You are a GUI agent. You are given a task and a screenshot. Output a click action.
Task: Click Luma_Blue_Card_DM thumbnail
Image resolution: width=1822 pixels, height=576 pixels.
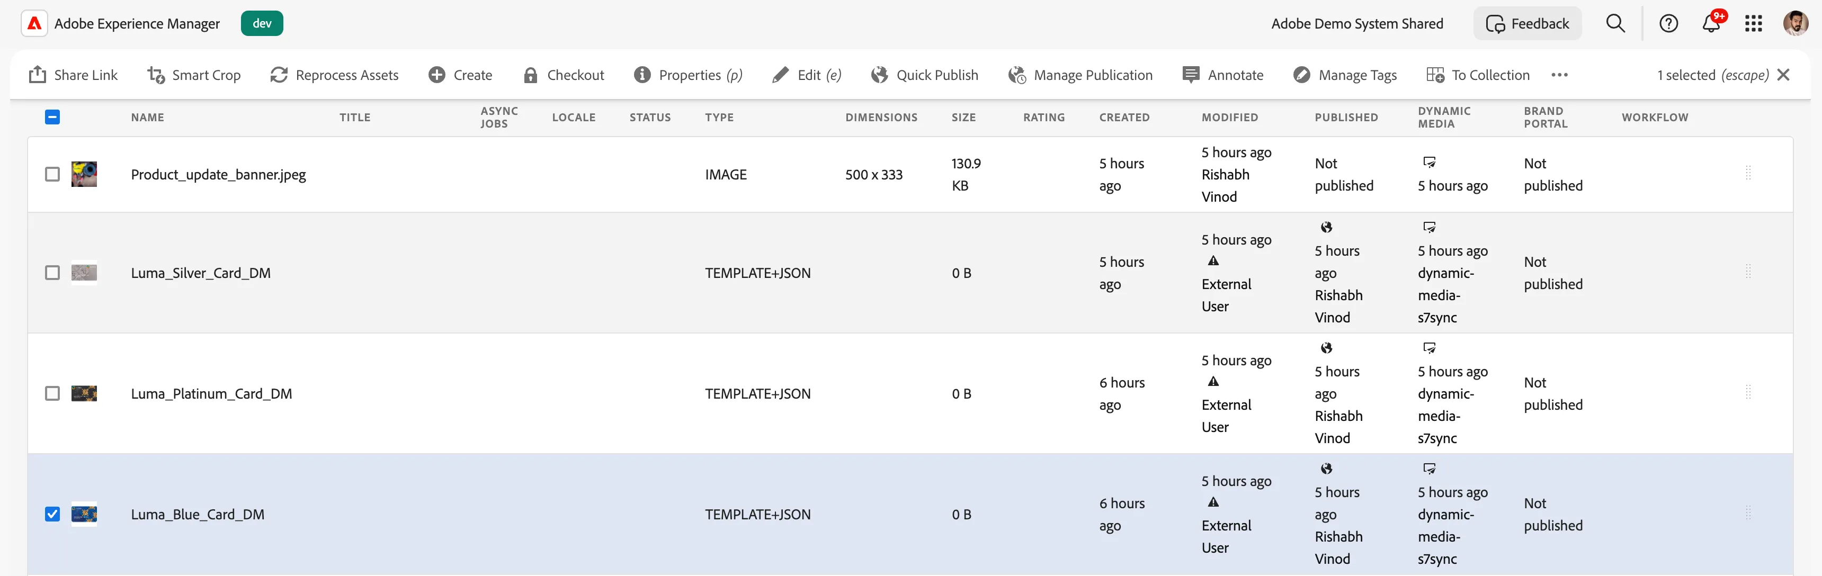pyautogui.click(x=84, y=514)
